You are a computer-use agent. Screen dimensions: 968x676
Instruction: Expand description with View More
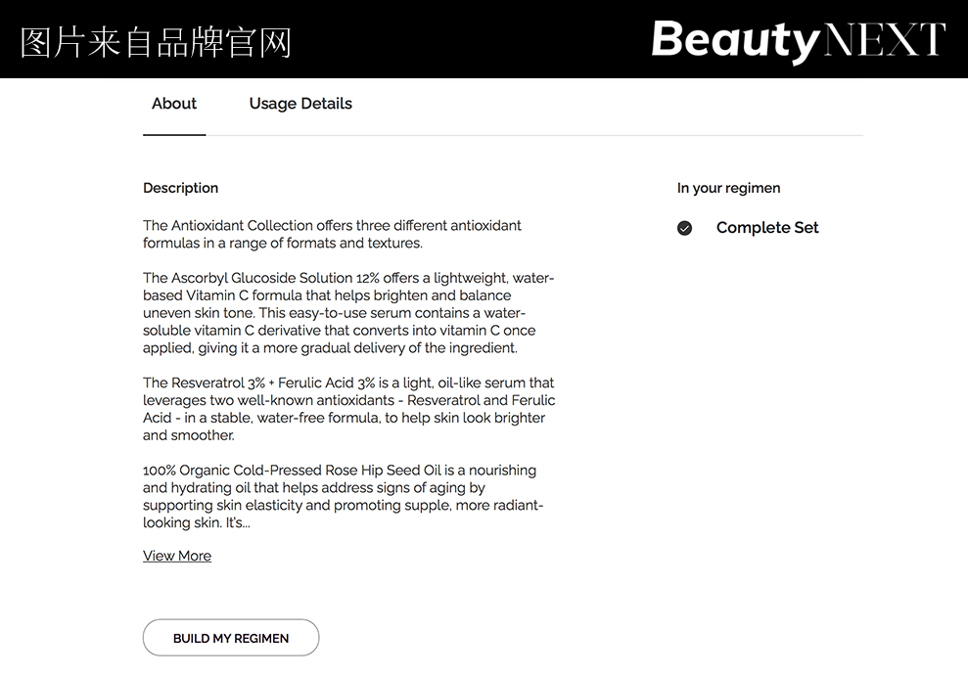[x=177, y=556]
